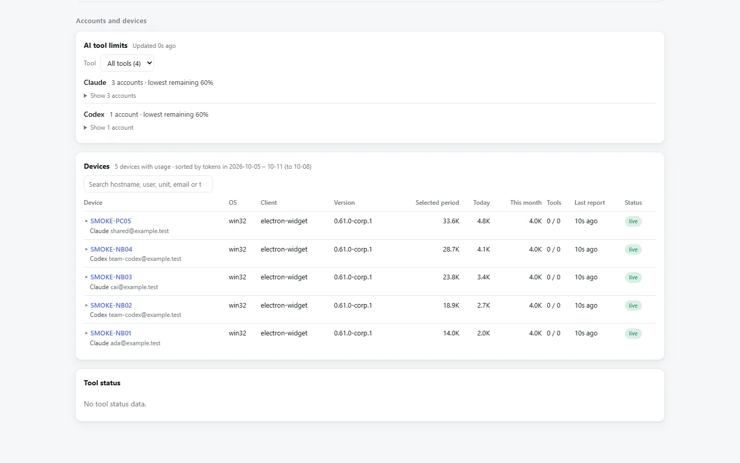Click the Claude shared@example.test account text

point(129,231)
